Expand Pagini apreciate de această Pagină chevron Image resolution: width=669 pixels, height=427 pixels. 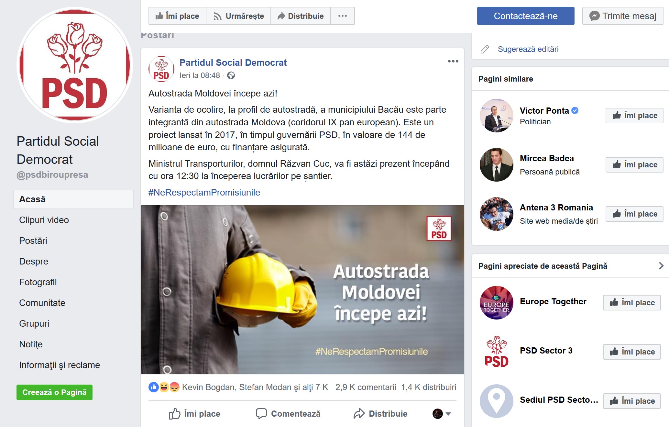(x=661, y=266)
